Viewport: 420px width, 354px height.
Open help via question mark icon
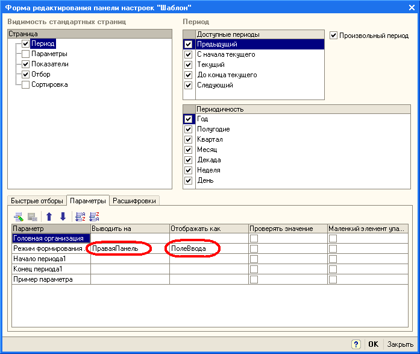pyautogui.click(x=356, y=344)
